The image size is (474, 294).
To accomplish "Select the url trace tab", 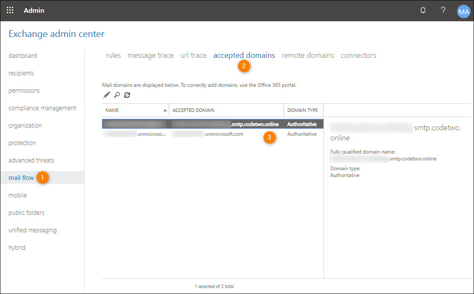I will coord(193,55).
